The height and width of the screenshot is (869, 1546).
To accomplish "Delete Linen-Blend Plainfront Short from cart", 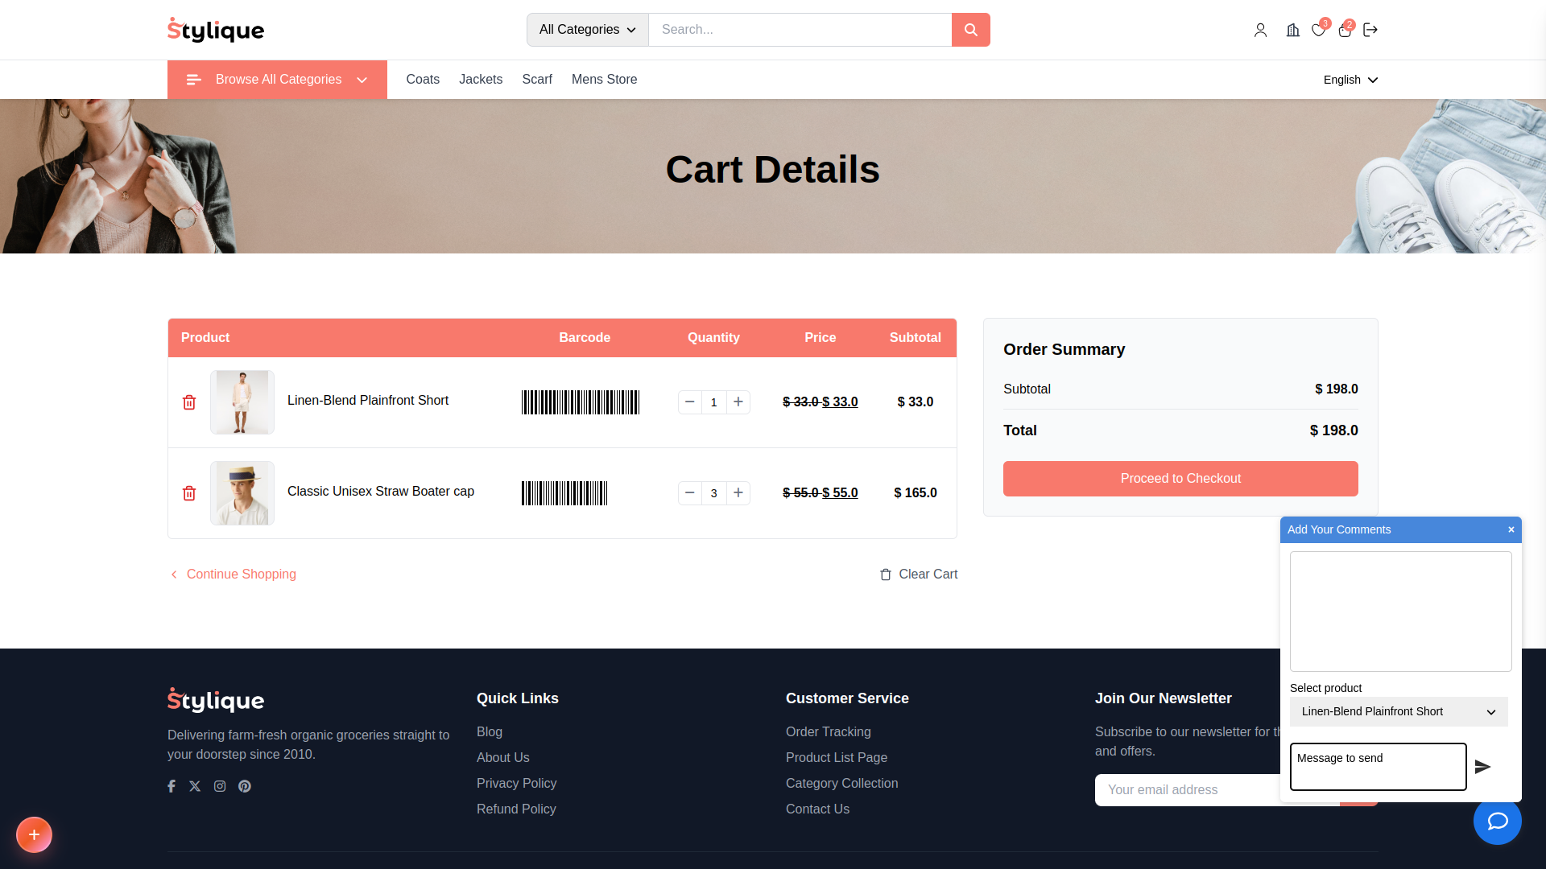I will pyautogui.click(x=189, y=402).
